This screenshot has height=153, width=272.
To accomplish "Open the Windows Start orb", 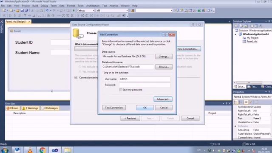I will 5,150.
